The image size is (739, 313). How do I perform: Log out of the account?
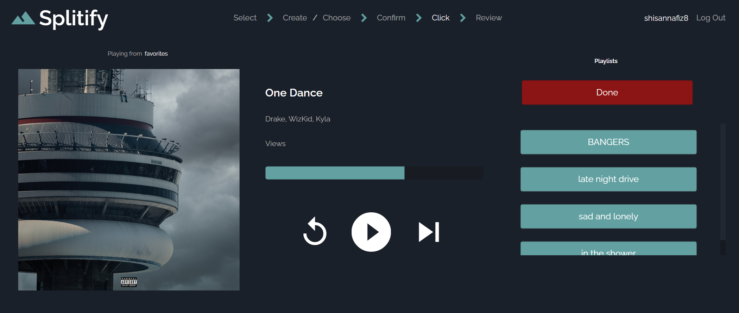click(711, 18)
